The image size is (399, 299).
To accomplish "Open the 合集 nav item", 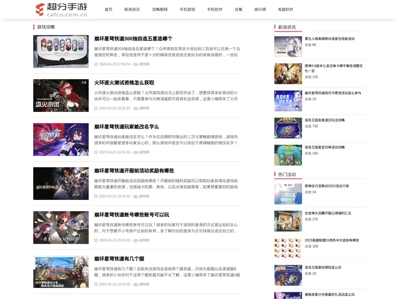I will point(238,9).
